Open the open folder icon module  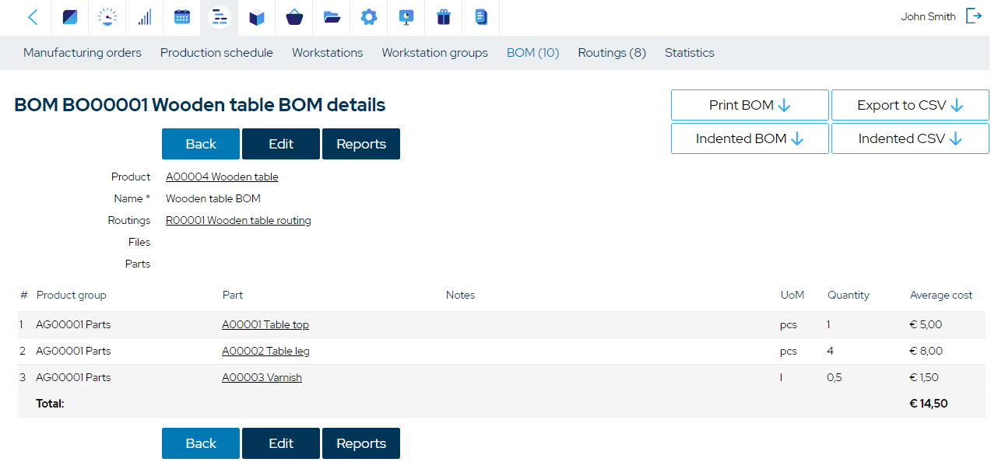coord(332,17)
